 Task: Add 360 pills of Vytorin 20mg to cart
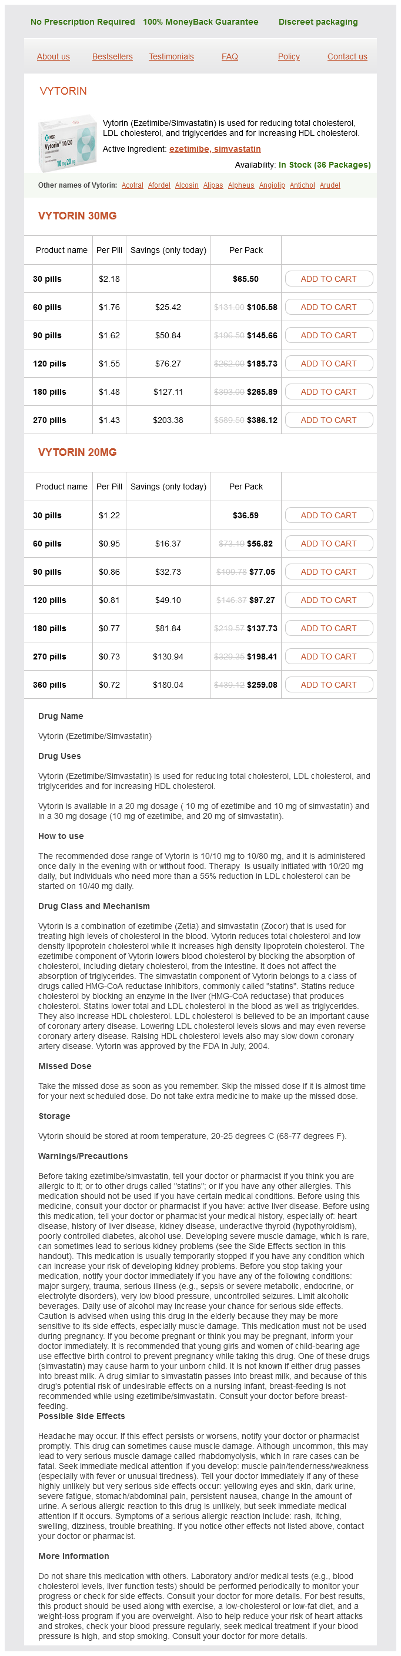[328, 685]
